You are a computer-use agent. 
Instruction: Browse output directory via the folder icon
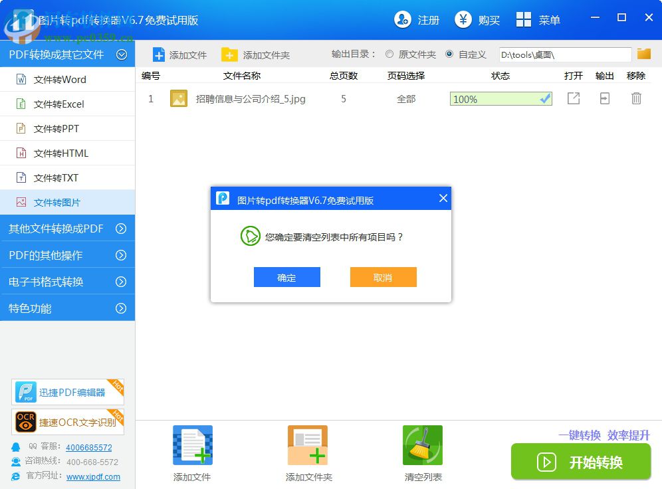click(x=643, y=54)
